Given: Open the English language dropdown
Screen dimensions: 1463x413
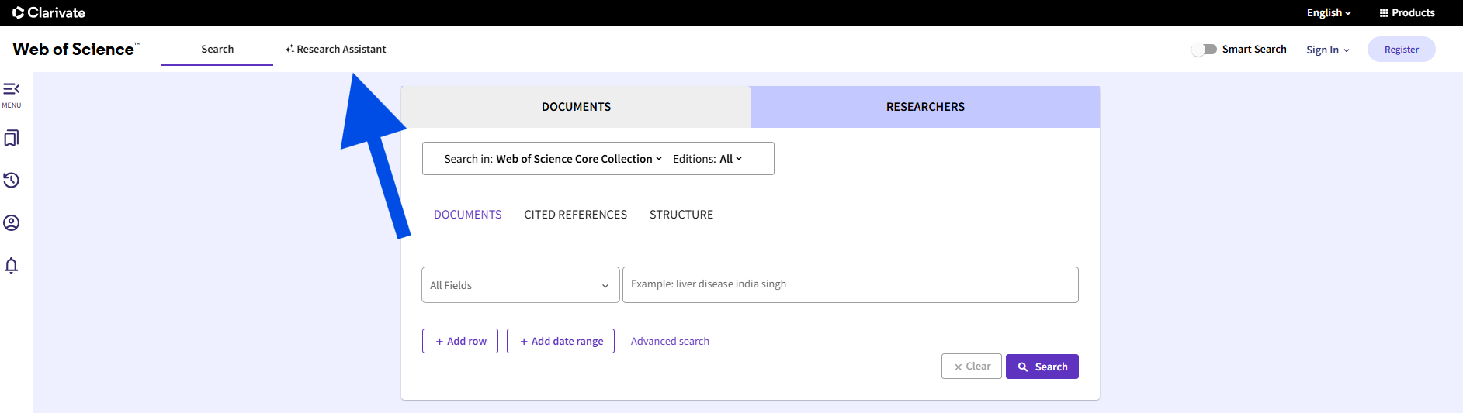Looking at the screenshot, I should pyautogui.click(x=1329, y=12).
